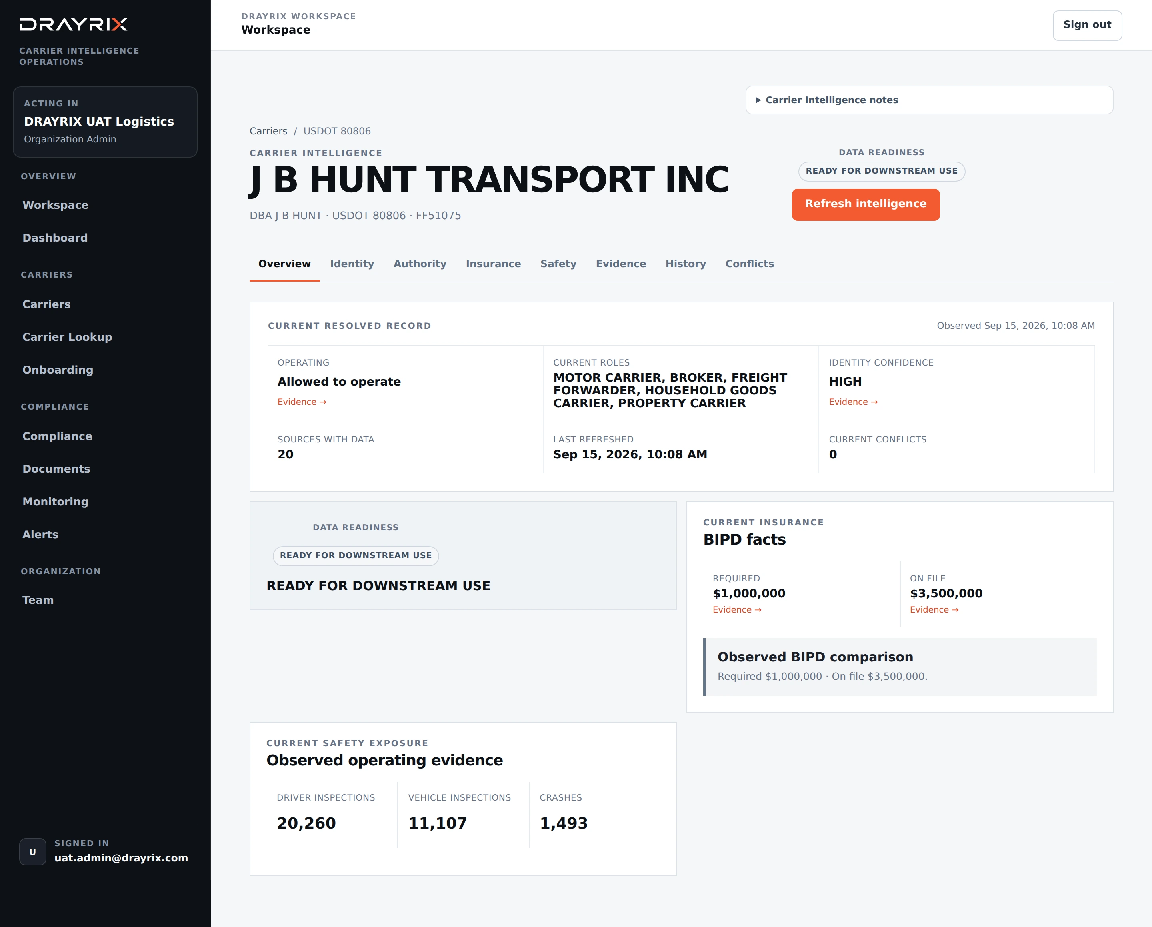Open the Insurance tab
The image size is (1152, 927).
pos(493,264)
